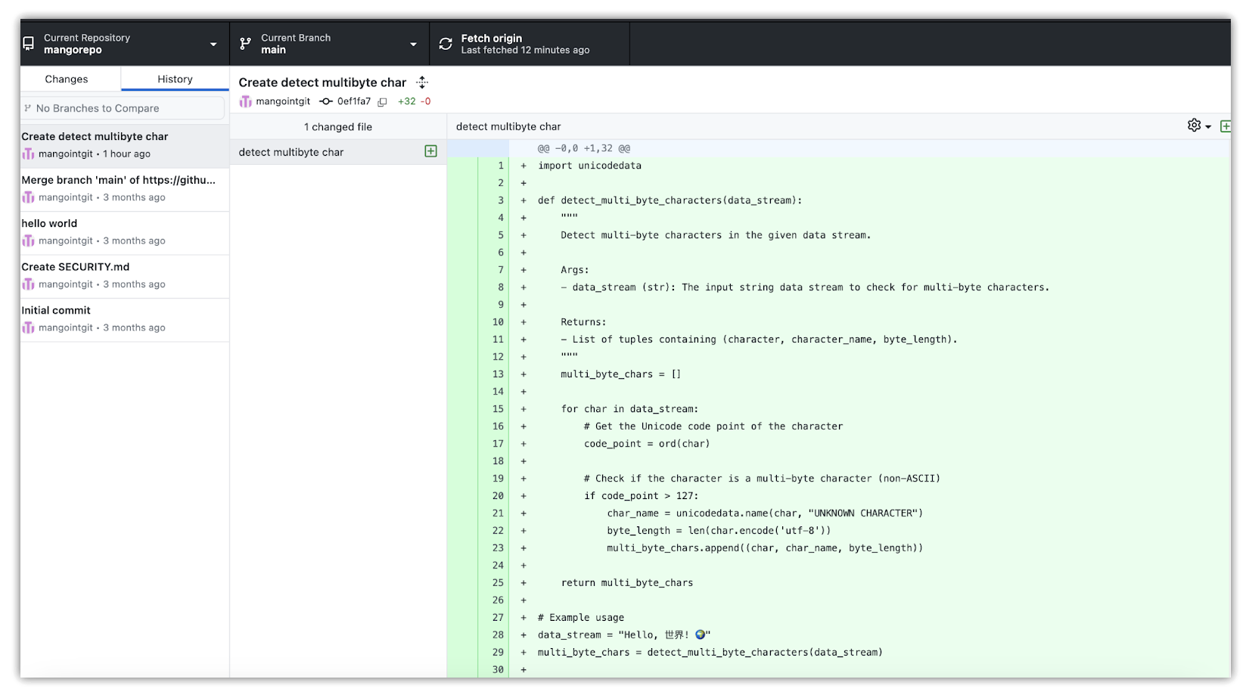Click the '1 changed file' label
The width and height of the screenshot is (1249, 698).
pos(338,127)
